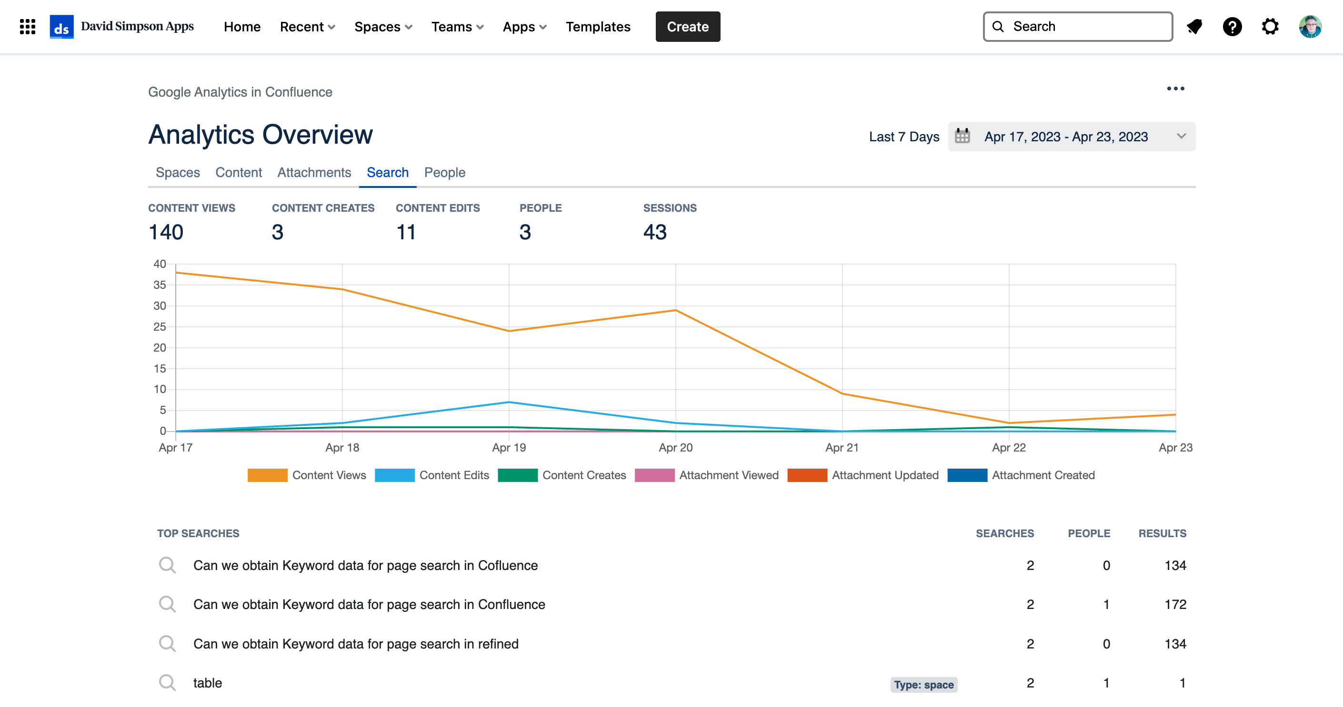The width and height of the screenshot is (1343, 707).
Task: Expand the Spaces dropdown in top nav
Action: click(383, 27)
